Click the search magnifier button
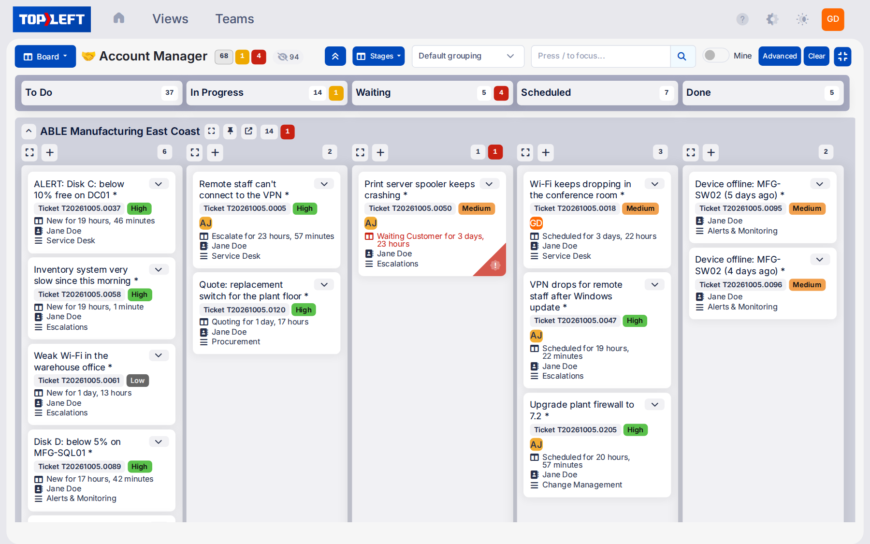This screenshot has width=870, height=544. pyautogui.click(x=682, y=56)
